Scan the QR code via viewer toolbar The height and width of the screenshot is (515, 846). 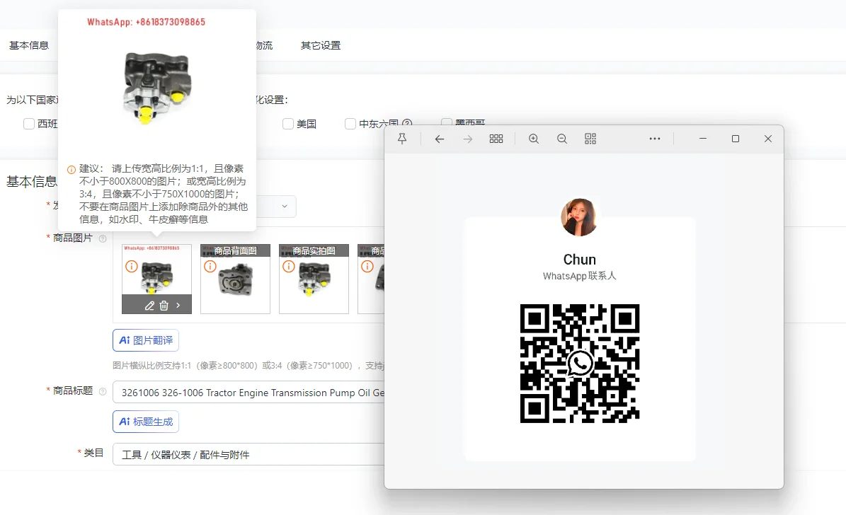[x=590, y=139]
